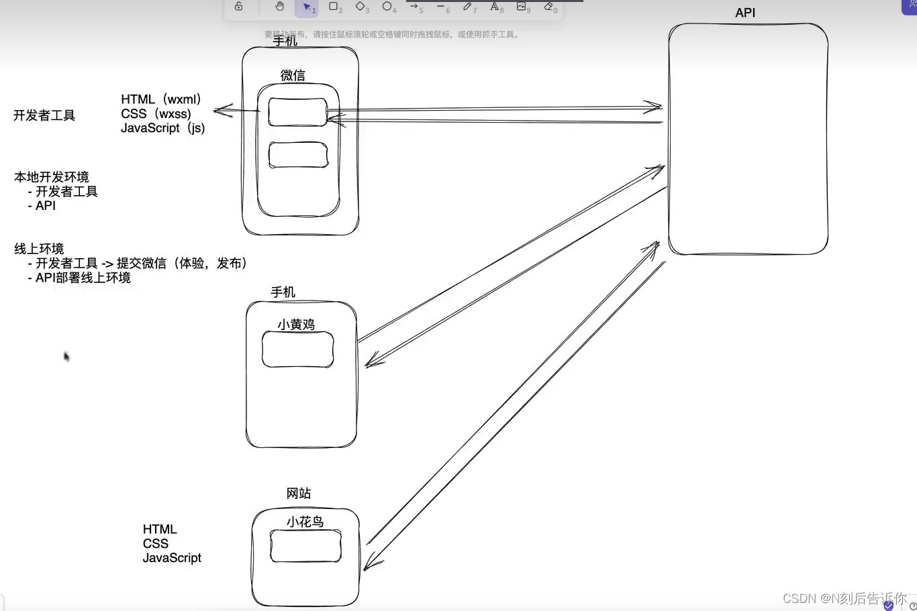The height and width of the screenshot is (611, 917).
Task: Click the "- API部署线上环境" text line
Action: (79, 278)
